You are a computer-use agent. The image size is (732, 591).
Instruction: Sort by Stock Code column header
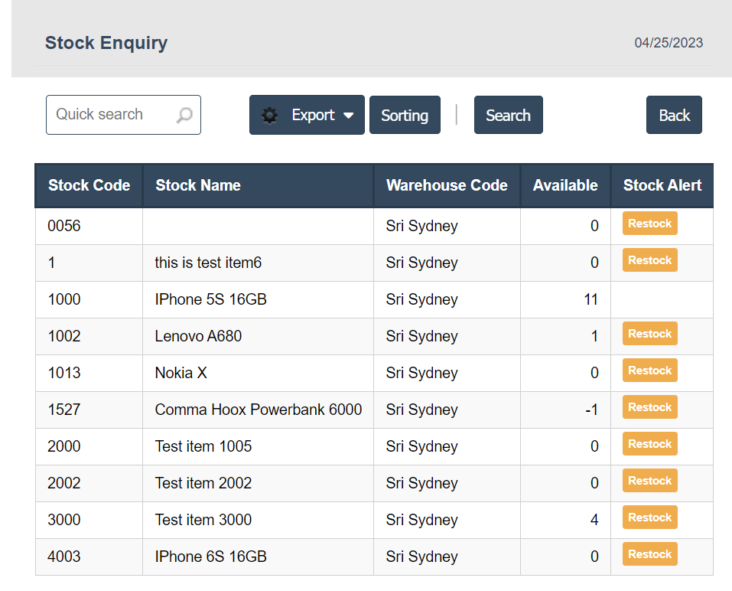point(89,185)
